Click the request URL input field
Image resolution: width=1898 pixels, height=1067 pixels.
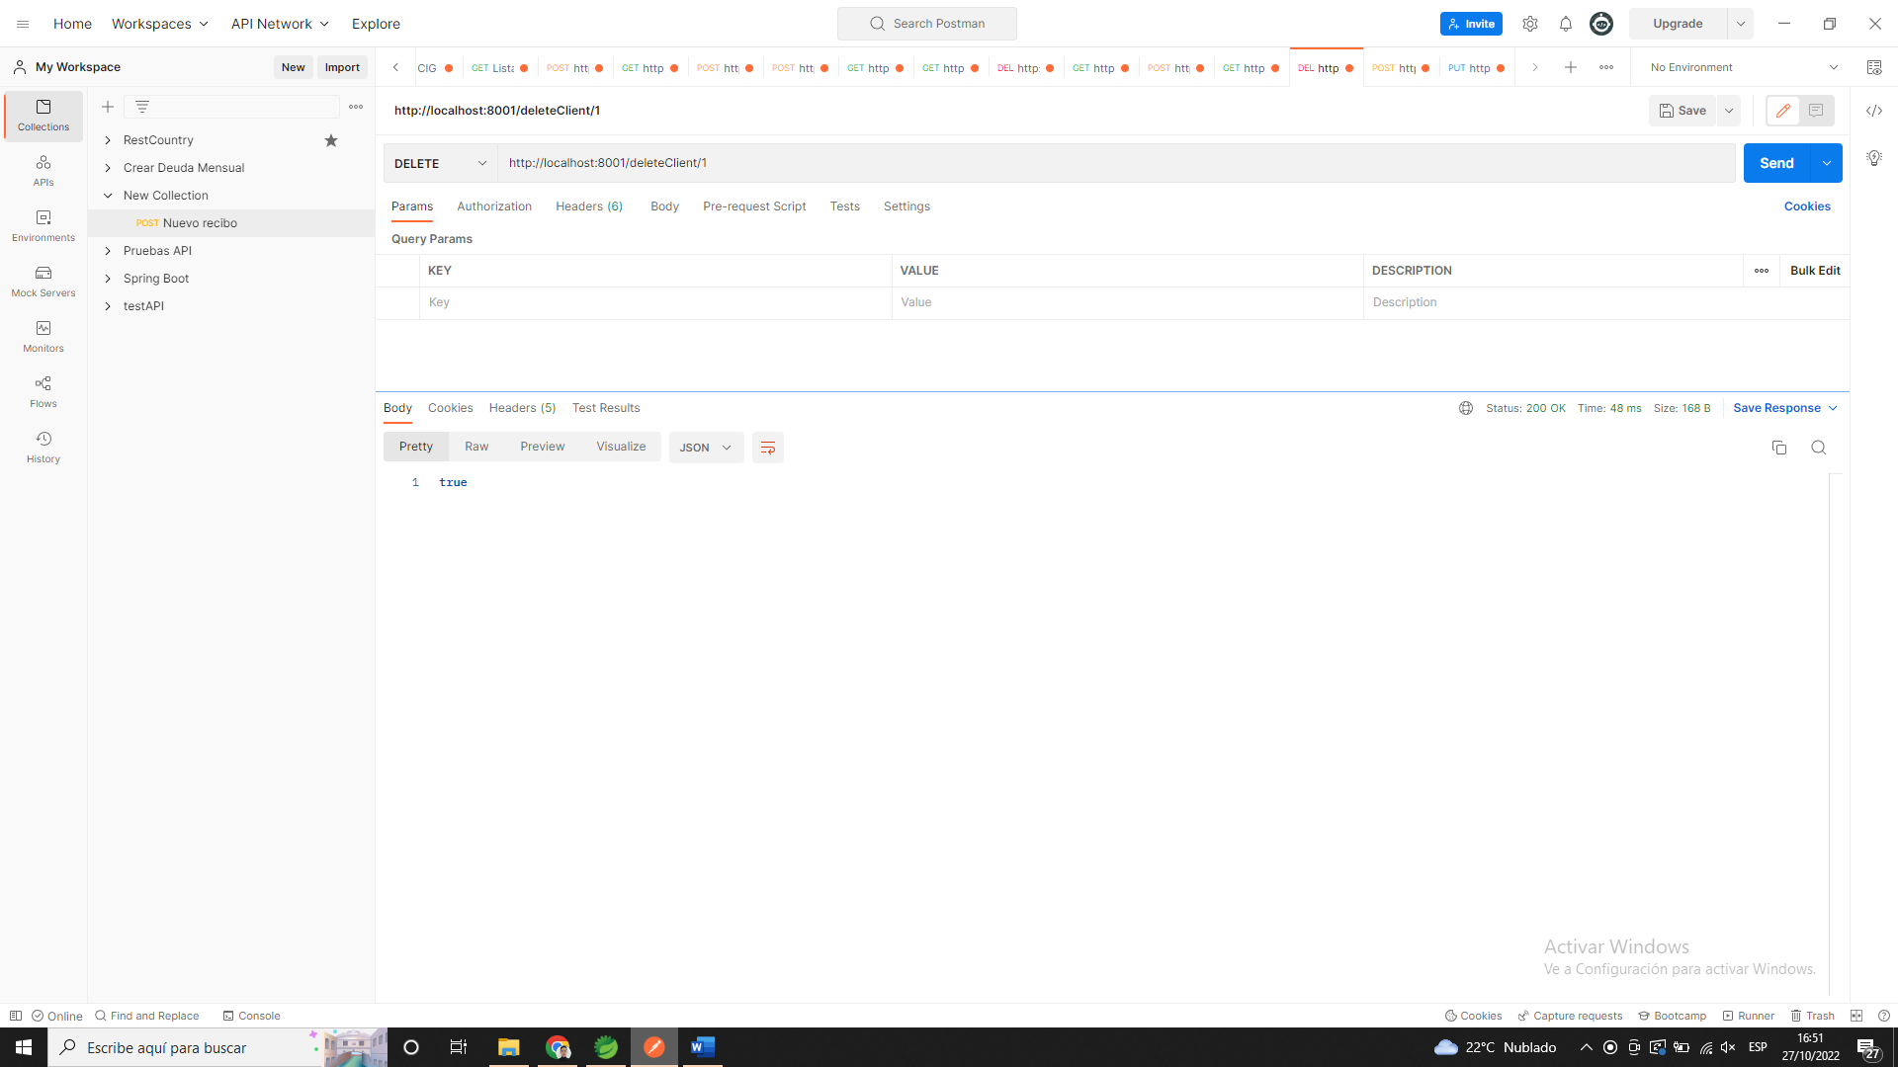[989, 163]
